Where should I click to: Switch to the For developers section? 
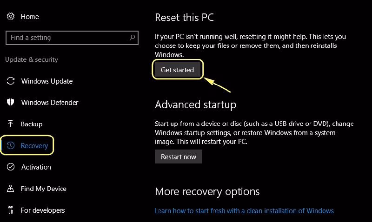[x=43, y=210]
